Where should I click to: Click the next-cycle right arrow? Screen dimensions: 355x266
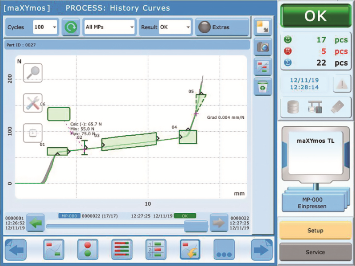(x=218, y=223)
